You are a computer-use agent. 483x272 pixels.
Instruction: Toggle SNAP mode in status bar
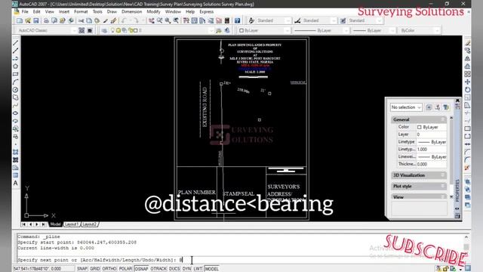[x=82, y=269]
